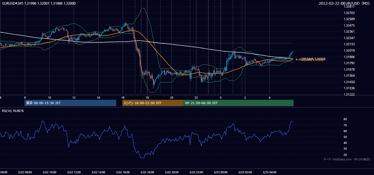
Task: Click price axis label 1.31222
Action: point(349,94)
